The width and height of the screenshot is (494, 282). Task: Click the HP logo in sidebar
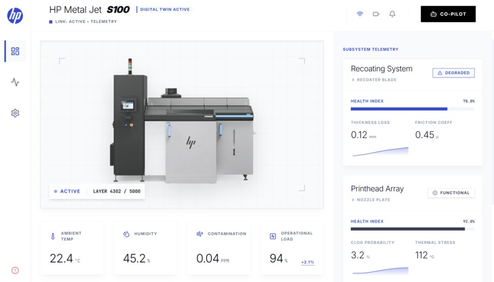pyautogui.click(x=15, y=15)
